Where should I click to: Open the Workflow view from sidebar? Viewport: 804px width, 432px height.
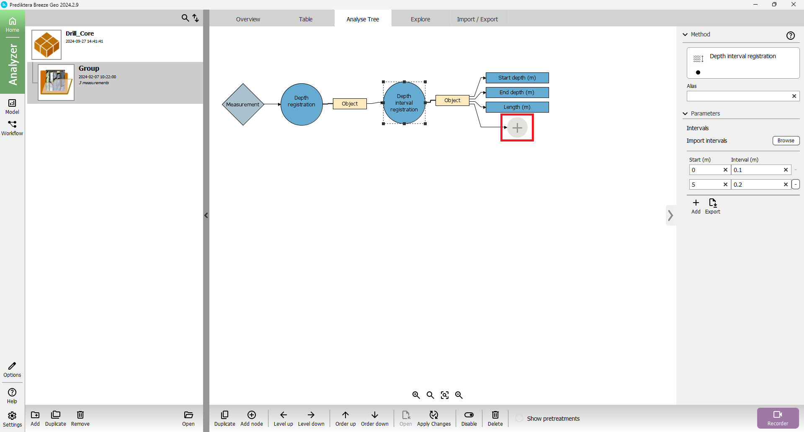click(12, 128)
